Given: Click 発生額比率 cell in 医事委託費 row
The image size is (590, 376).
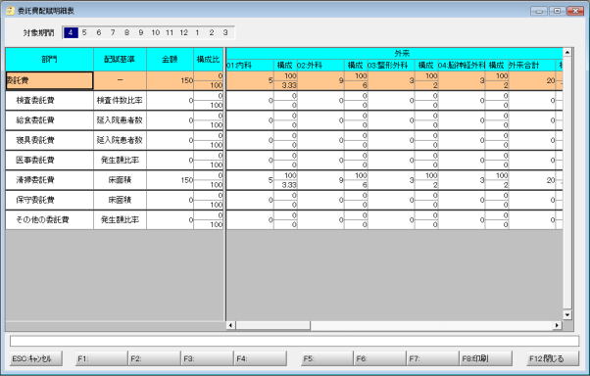Looking at the screenshot, I should coord(120,161).
